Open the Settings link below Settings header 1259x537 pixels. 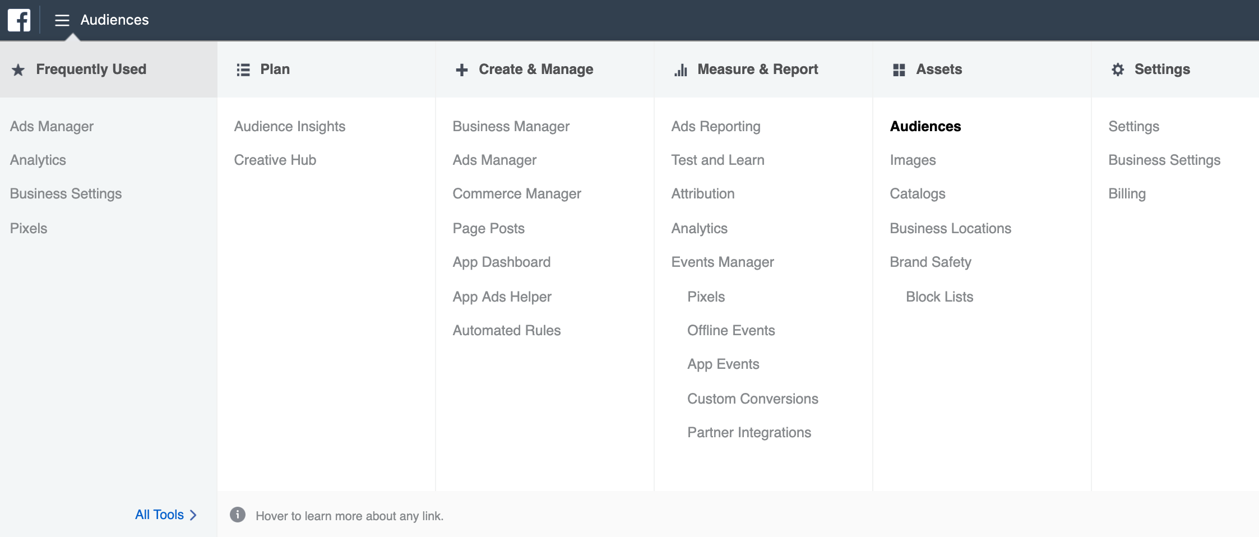[1134, 126]
